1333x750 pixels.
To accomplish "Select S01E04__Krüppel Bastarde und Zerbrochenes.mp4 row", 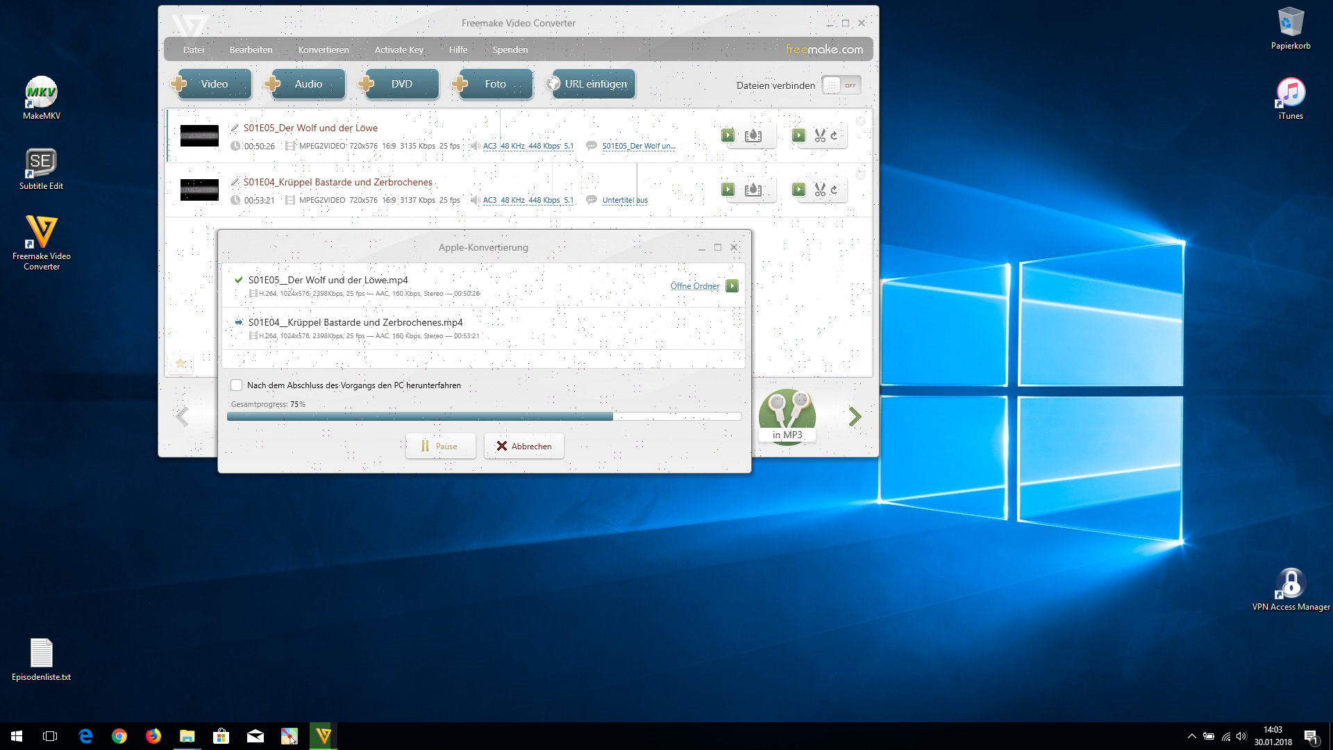I will click(x=483, y=328).
